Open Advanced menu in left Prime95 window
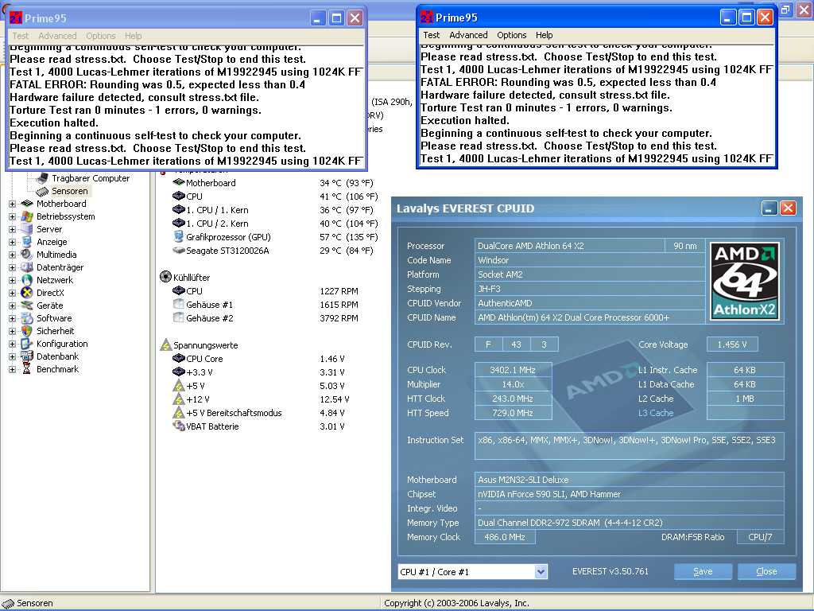This screenshot has width=814, height=611. point(57,36)
